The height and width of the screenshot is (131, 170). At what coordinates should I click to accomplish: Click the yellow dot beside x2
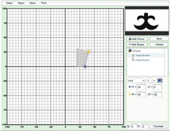[x=129, y=94]
